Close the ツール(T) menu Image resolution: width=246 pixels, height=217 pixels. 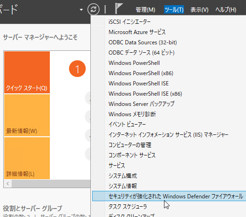pos(174,10)
